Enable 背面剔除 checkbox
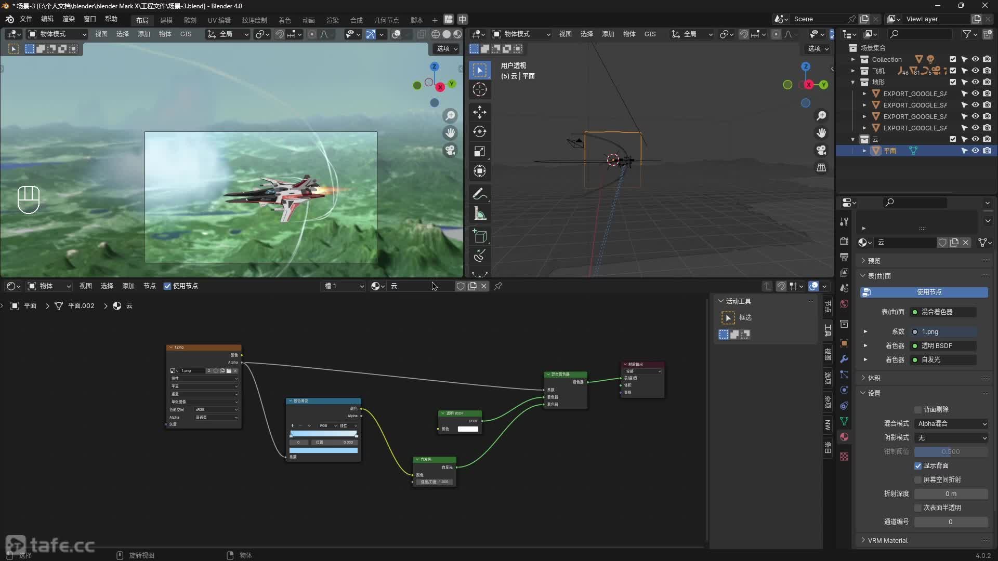 pyautogui.click(x=918, y=409)
